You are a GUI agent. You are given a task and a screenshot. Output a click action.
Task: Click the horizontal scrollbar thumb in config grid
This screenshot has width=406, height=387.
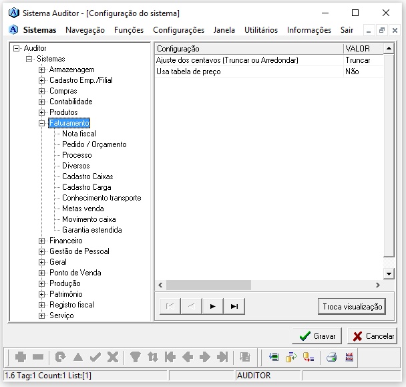click(x=208, y=285)
